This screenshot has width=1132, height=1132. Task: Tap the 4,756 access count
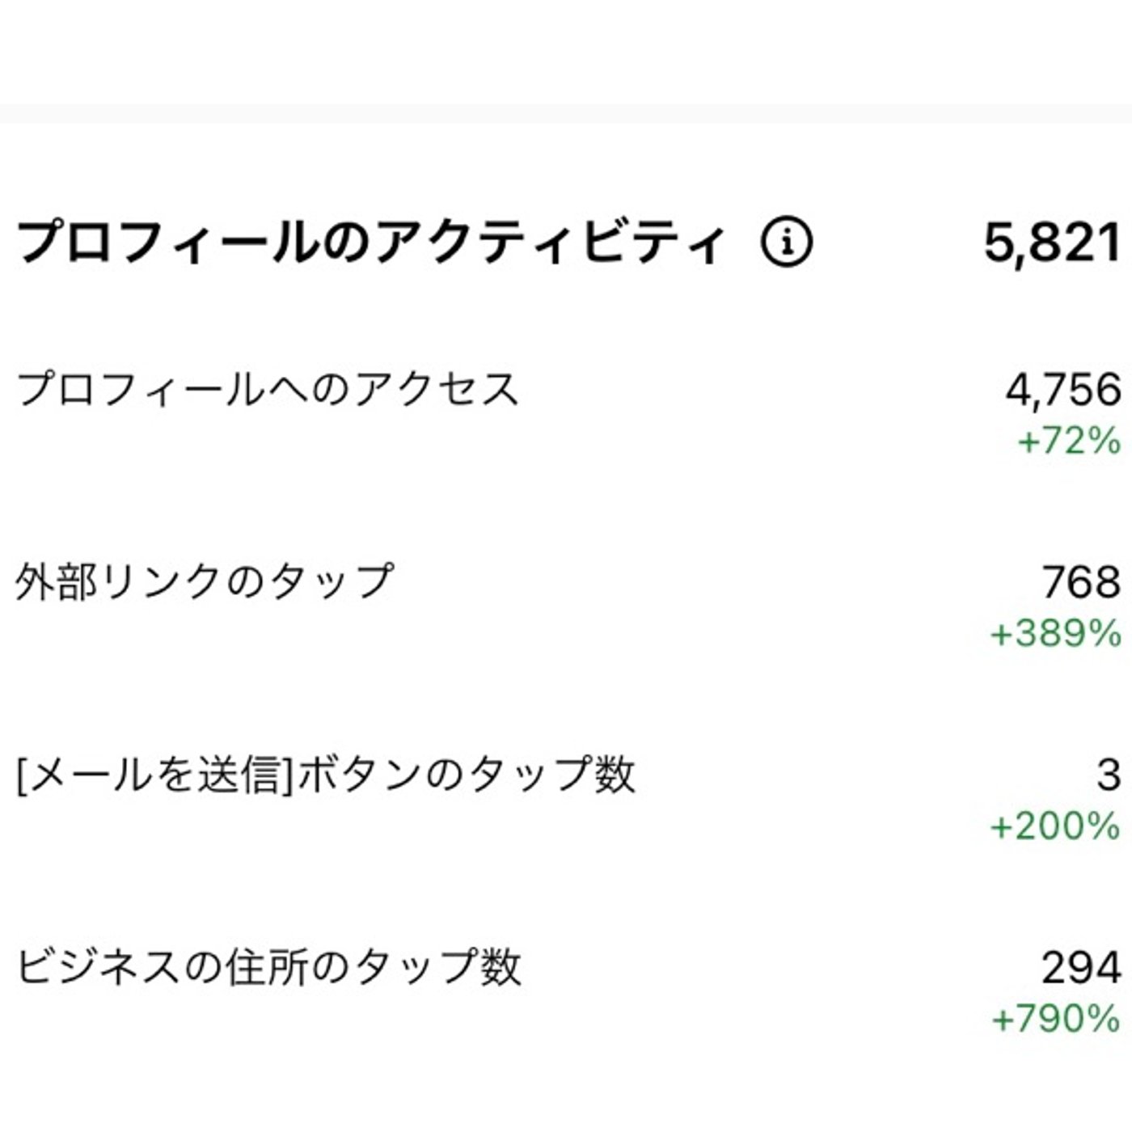click(x=1062, y=391)
